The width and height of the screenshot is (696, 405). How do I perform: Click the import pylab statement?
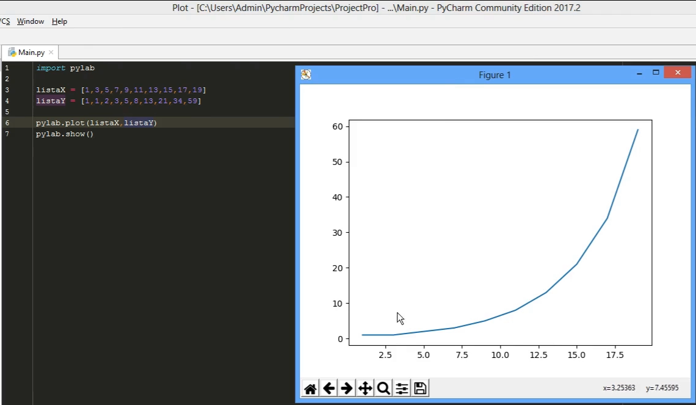[x=65, y=68]
